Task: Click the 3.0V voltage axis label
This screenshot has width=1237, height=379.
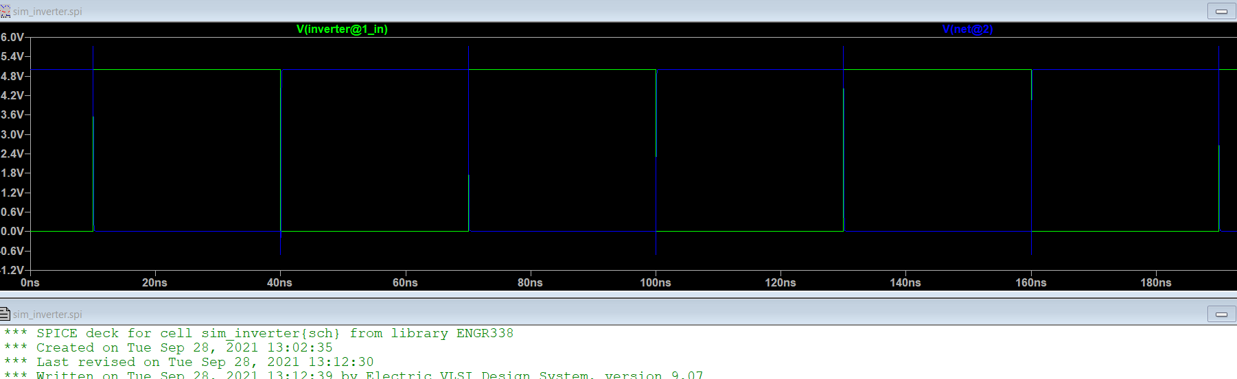Action: pos(12,134)
